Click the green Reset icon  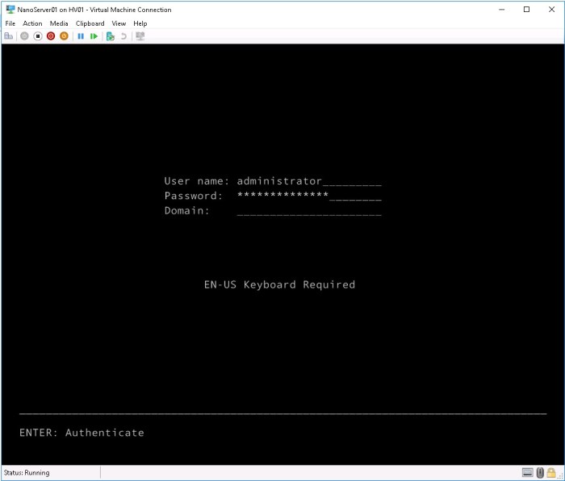[x=94, y=36]
